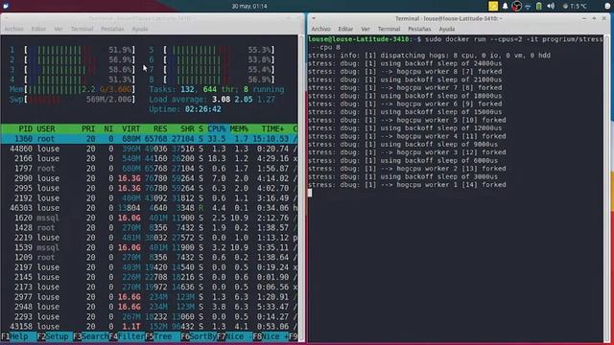The image size is (614, 345).
Task: Open window menu of the right terminal title bar
Action: coord(314,18)
